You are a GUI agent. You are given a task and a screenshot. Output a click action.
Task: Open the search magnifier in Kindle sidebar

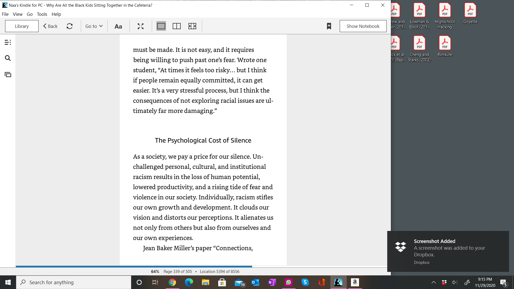[x=8, y=58]
